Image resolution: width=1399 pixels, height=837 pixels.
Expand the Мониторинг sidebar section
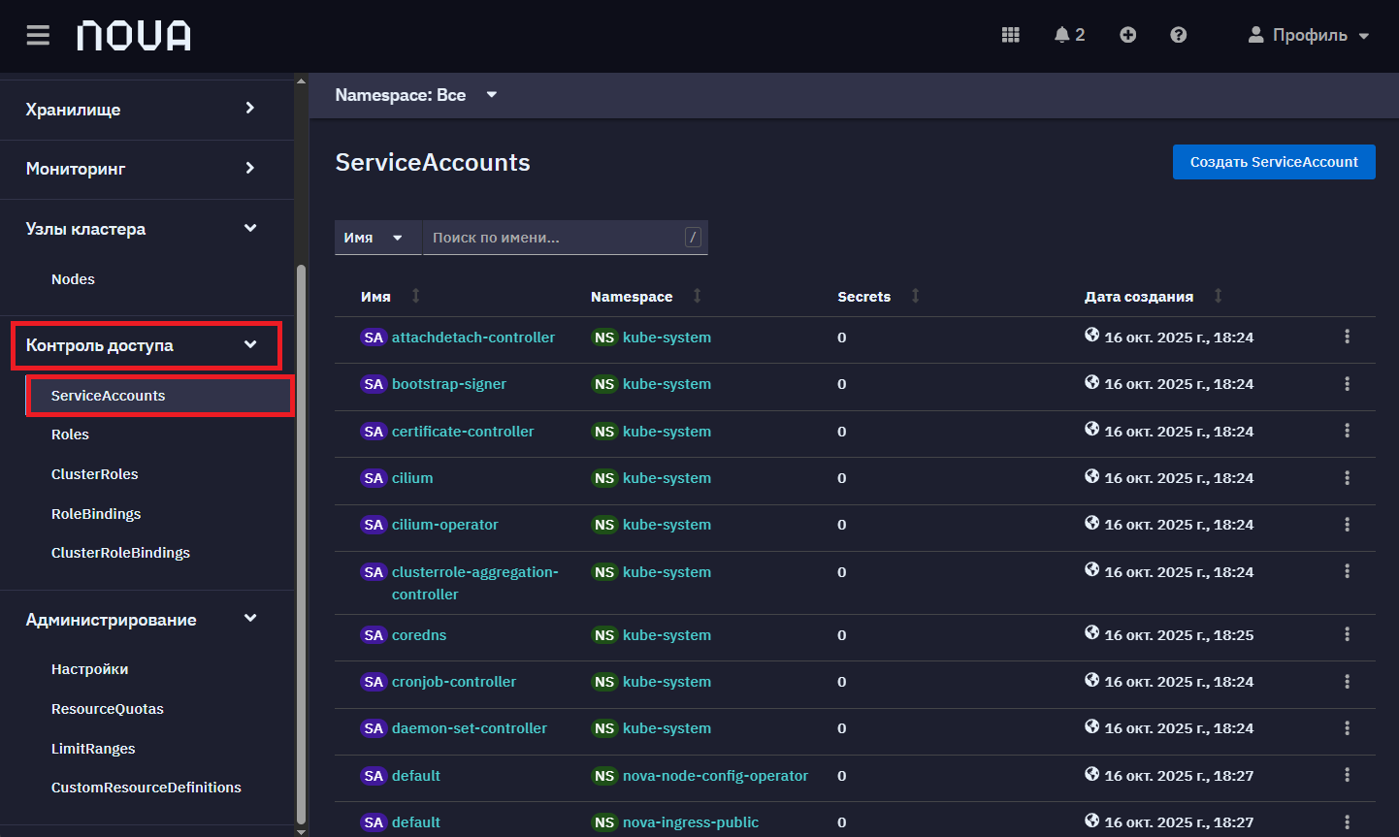[x=146, y=169]
